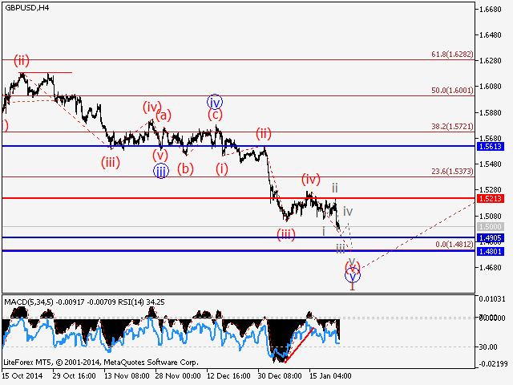
Task: Select the 13 Nov 08:00 date label
Action: [x=127, y=376]
